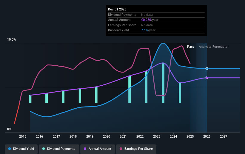The height and width of the screenshot is (154, 245).
Task: Click the 2022 dividend payment bar
Action: point(146,87)
